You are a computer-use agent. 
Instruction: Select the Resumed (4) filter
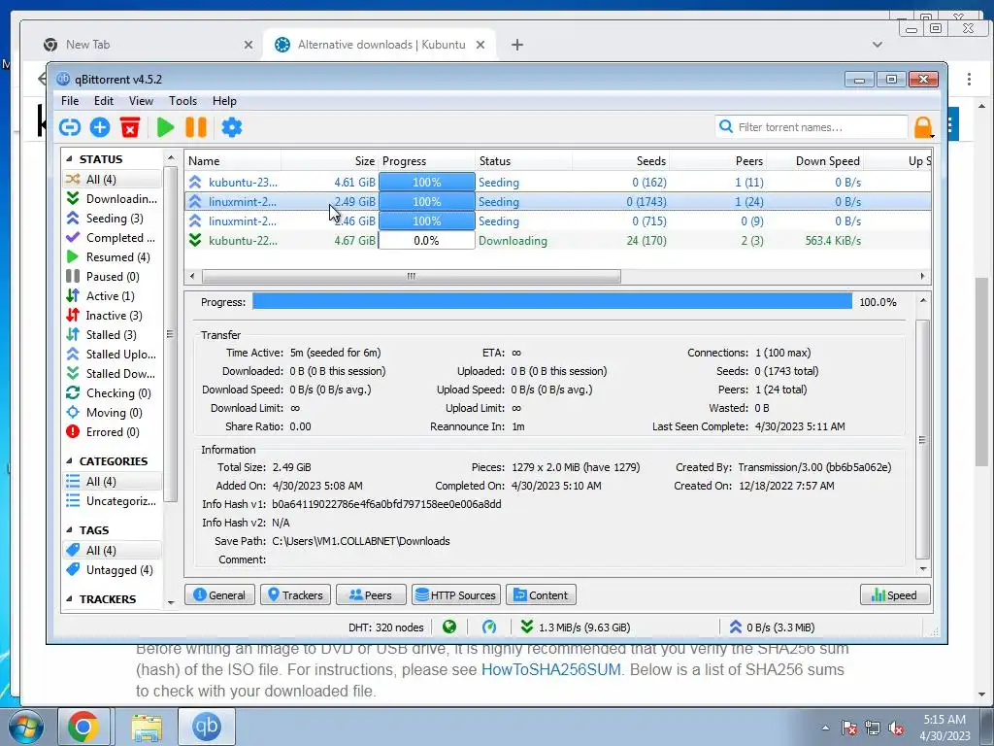click(x=113, y=257)
